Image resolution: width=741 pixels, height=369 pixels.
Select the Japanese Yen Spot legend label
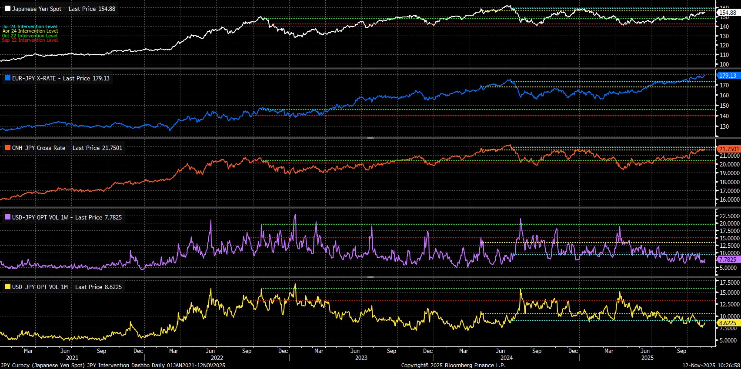click(63, 9)
